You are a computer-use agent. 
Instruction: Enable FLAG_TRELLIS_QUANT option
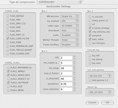point(8,50)
